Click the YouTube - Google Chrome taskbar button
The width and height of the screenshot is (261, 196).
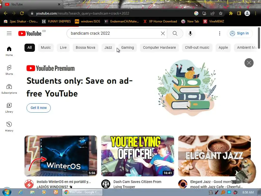click(82, 192)
